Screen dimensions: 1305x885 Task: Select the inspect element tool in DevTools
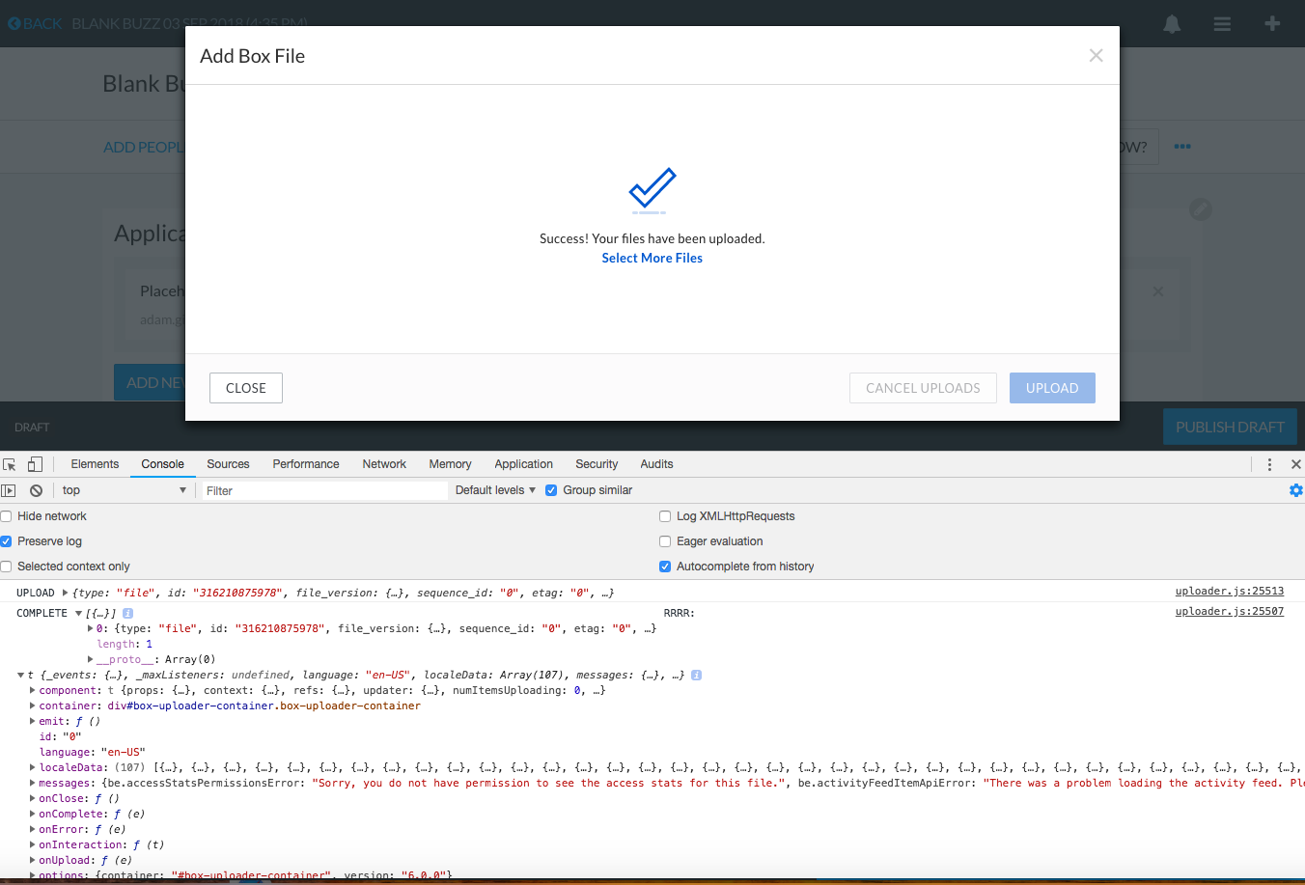click(10, 464)
